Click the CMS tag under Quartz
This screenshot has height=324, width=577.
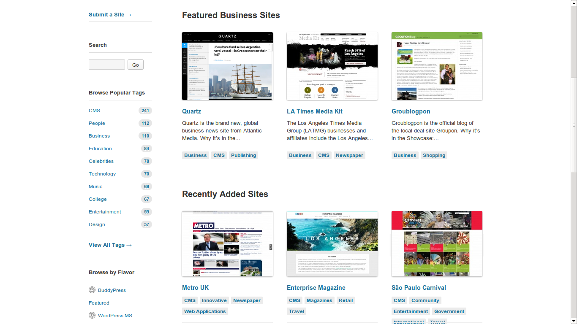[219, 155]
